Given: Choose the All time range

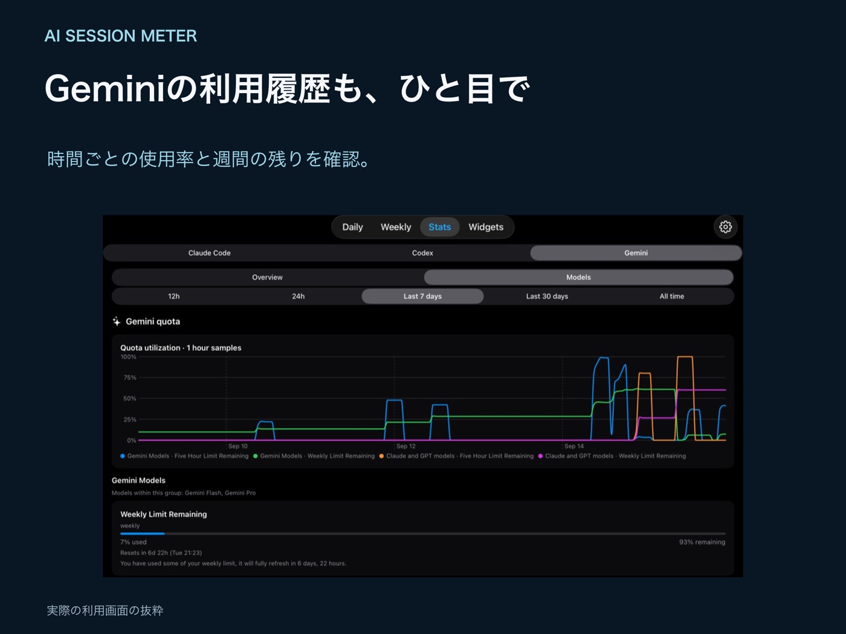Looking at the screenshot, I should [672, 296].
